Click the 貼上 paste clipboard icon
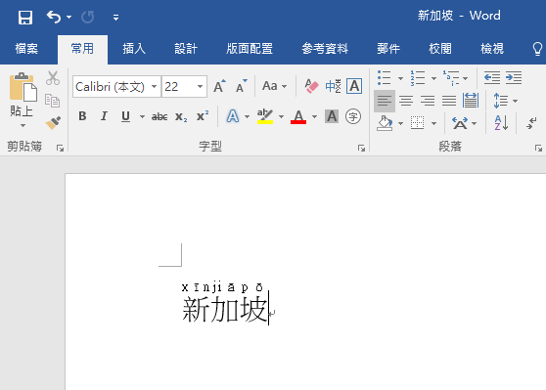The width and height of the screenshot is (546, 390). (x=23, y=87)
